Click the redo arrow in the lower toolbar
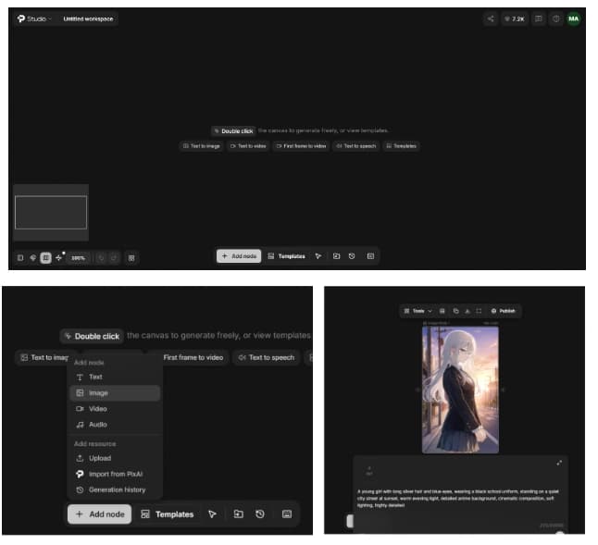598x545 pixels. [114, 258]
